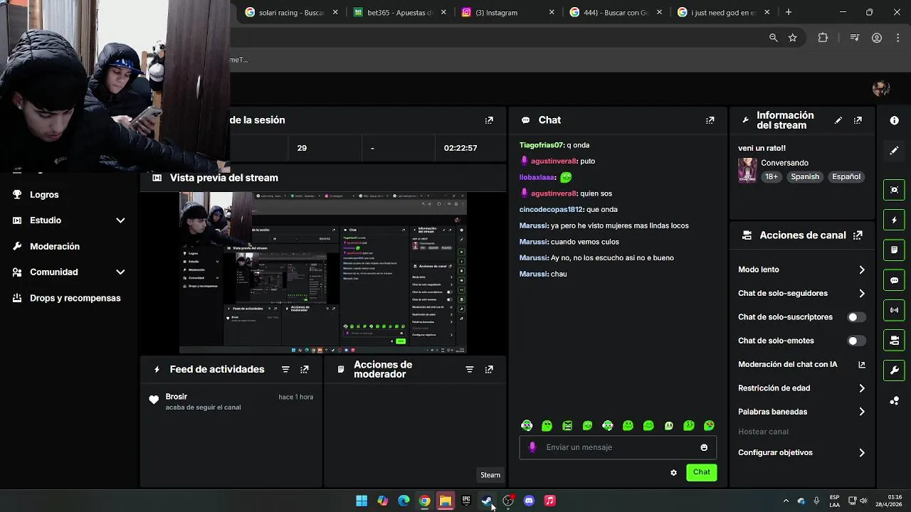Toggle Chat de solo-suscriptores switch
The height and width of the screenshot is (512, 911).
coord(857,317)
